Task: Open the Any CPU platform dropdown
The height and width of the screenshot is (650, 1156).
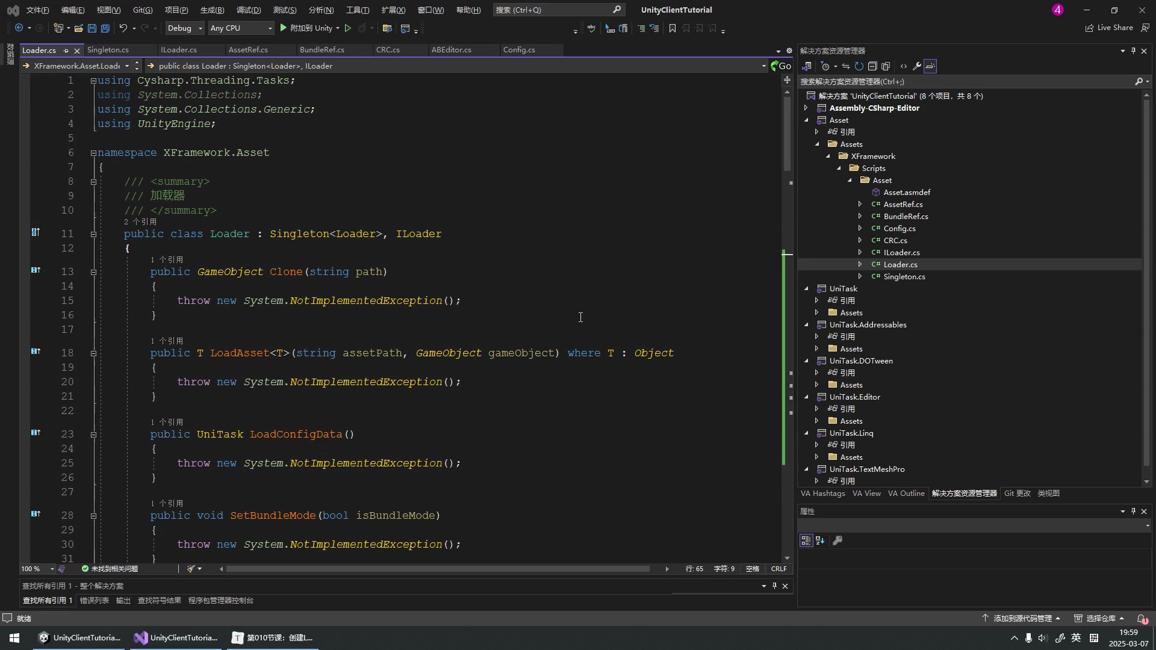Action: (x=241, y=28)
